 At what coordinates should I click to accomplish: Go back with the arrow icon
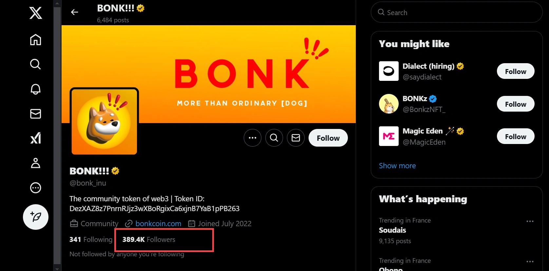[x=75, y=12]
